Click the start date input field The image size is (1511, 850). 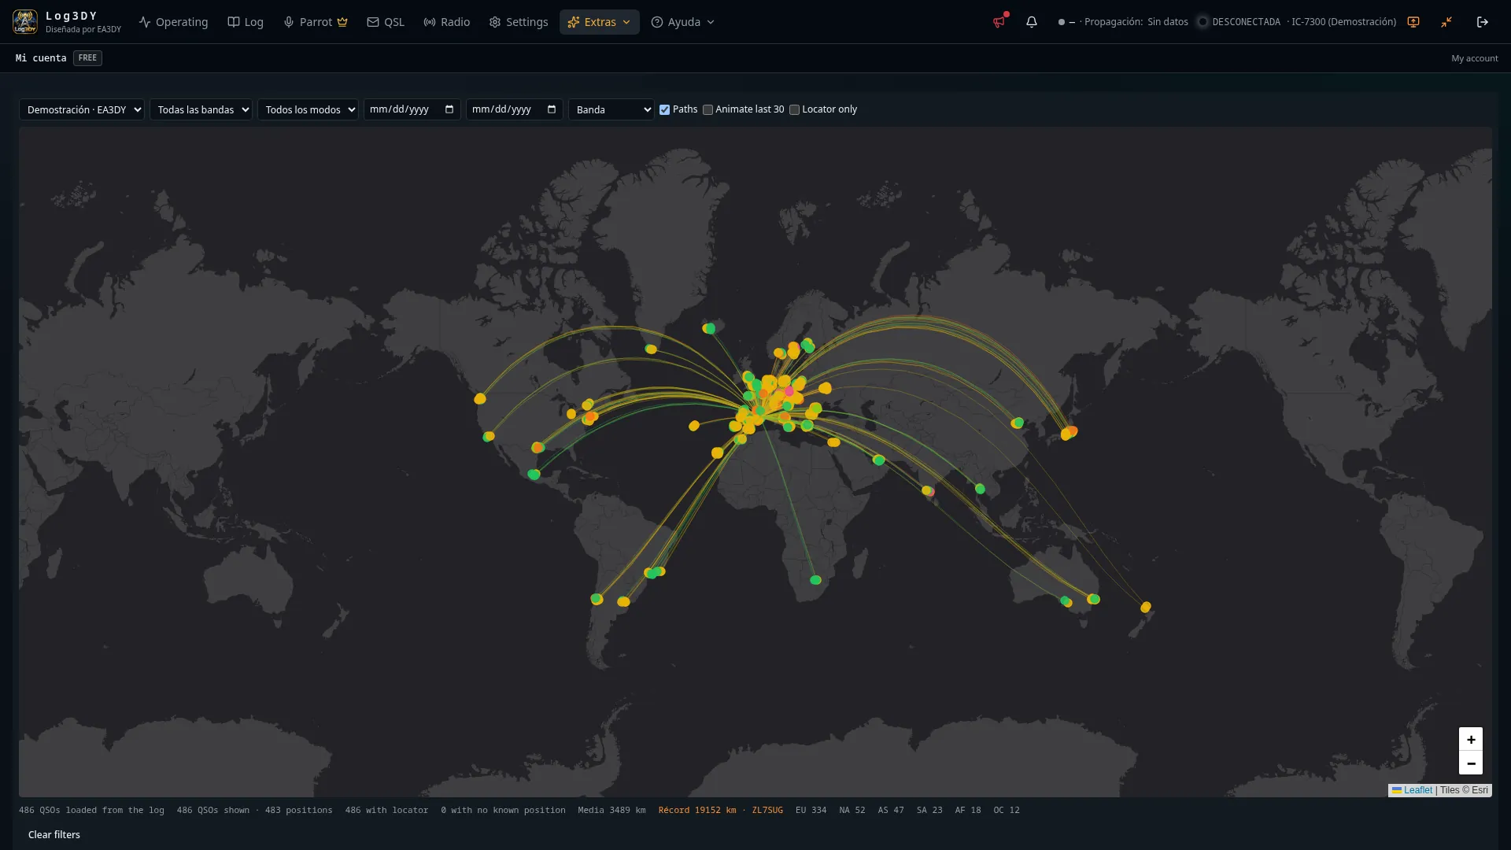click(x=412, y=109)
